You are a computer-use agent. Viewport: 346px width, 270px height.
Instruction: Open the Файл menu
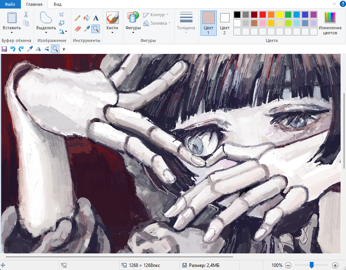[x=10, y=4]
